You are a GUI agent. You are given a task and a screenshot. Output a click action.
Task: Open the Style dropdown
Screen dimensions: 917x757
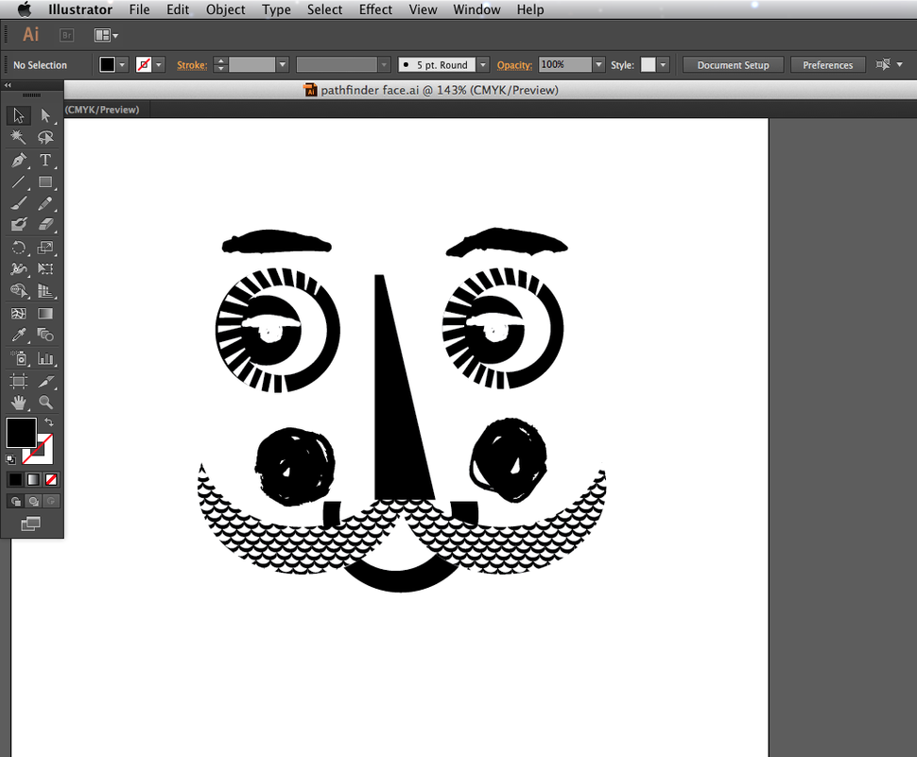pos(662,64)
